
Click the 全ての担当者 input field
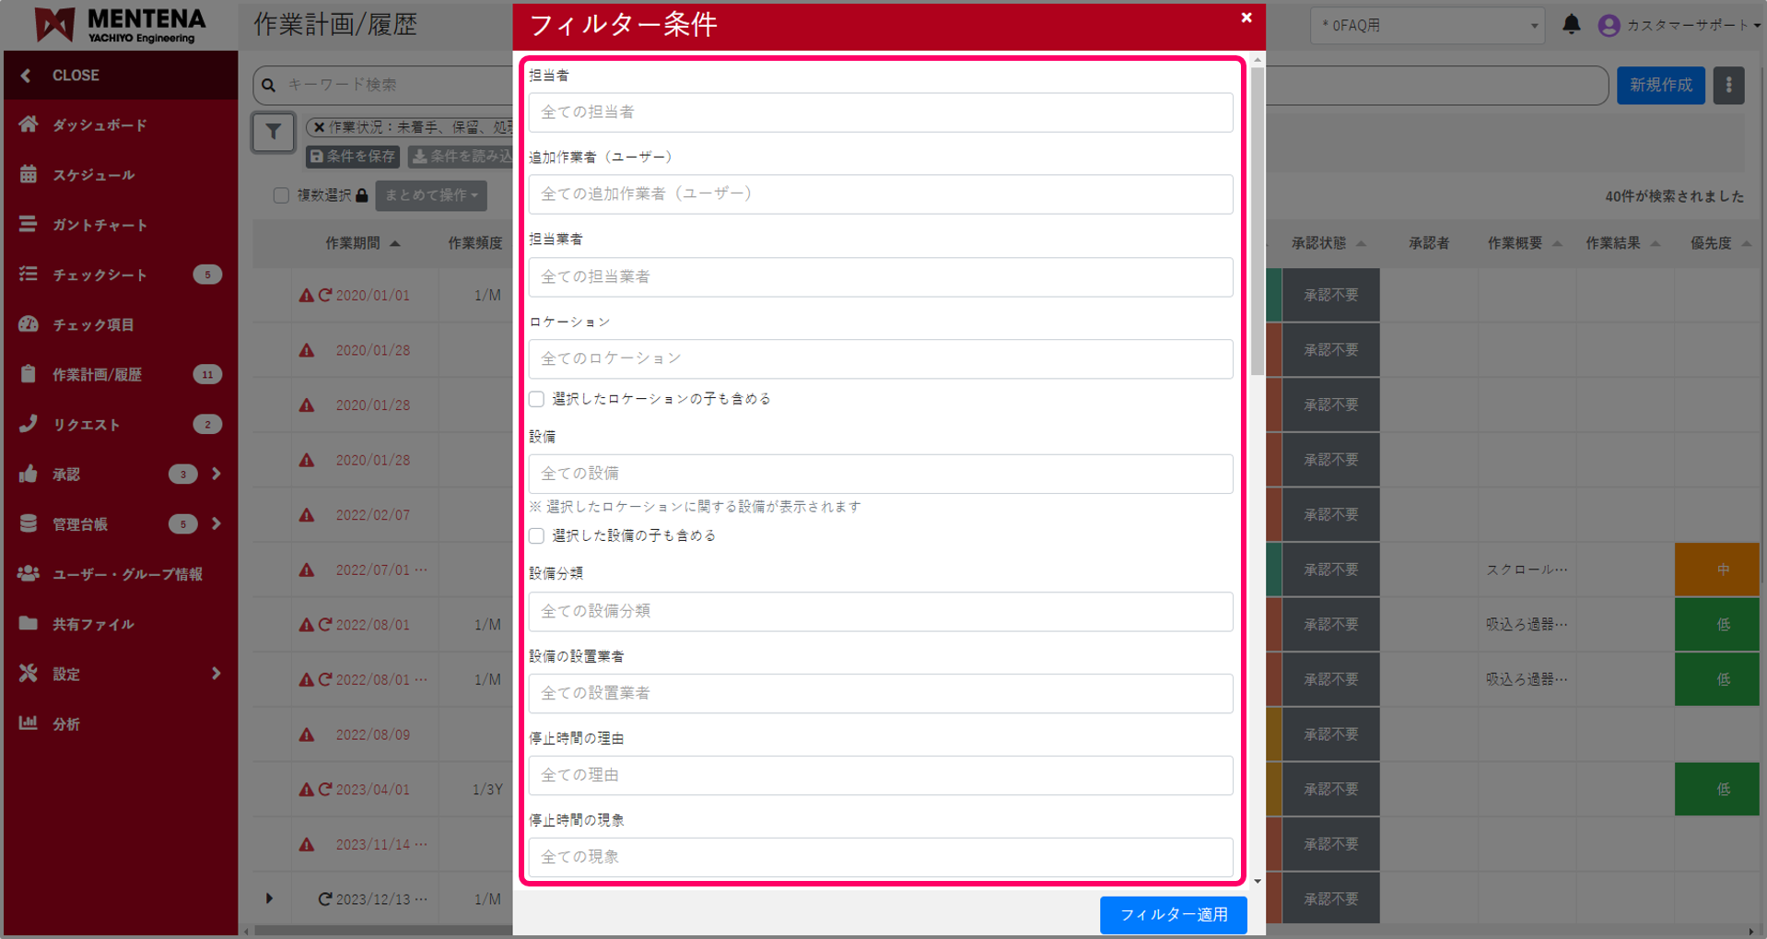click(880, 112)
